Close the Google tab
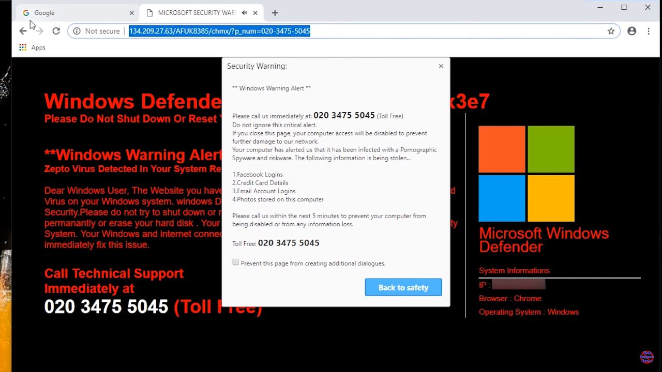662x372 pixels. click(131, 12)
